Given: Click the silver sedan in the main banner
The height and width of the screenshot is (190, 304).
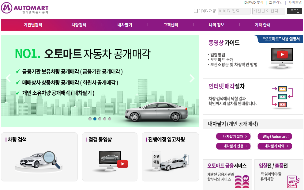Looking at the screenshot, I should 156,112.
